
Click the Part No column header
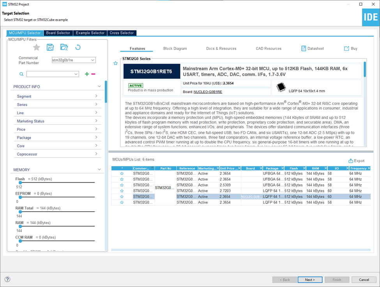click(x=166, y=168)
